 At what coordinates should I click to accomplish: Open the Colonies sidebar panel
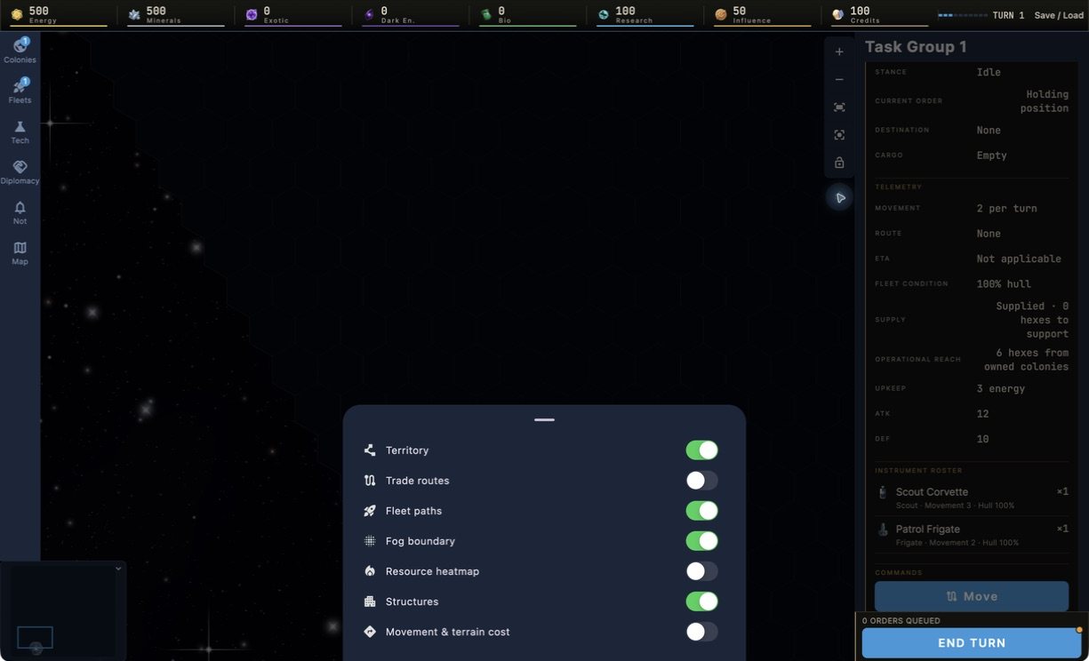point(20,51)
